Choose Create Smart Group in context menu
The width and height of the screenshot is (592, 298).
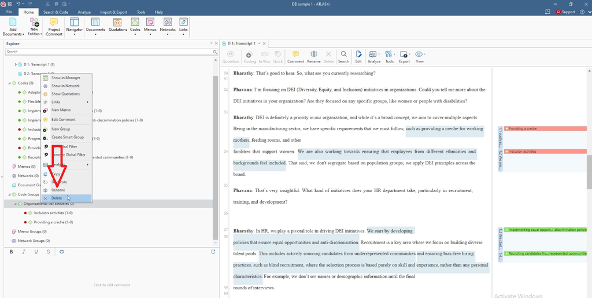pos(66,137)
